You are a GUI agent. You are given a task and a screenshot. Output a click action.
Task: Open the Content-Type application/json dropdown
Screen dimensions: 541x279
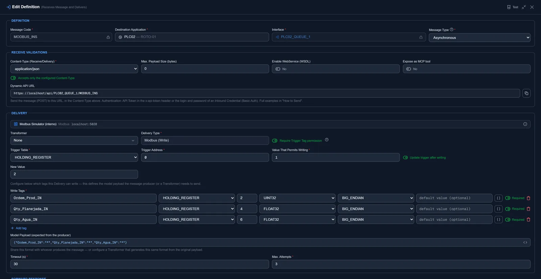click(x=74, y=69)
